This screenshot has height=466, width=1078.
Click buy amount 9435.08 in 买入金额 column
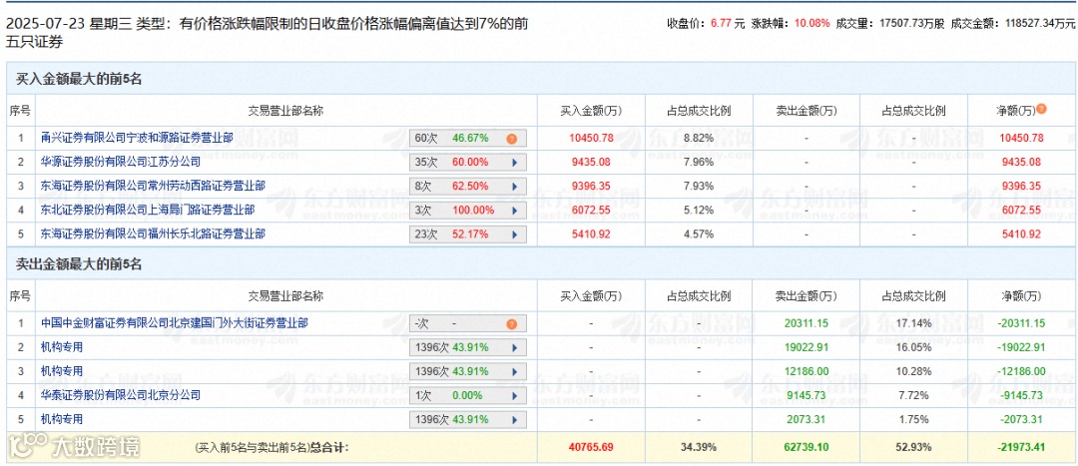click(x=591, y=162)
